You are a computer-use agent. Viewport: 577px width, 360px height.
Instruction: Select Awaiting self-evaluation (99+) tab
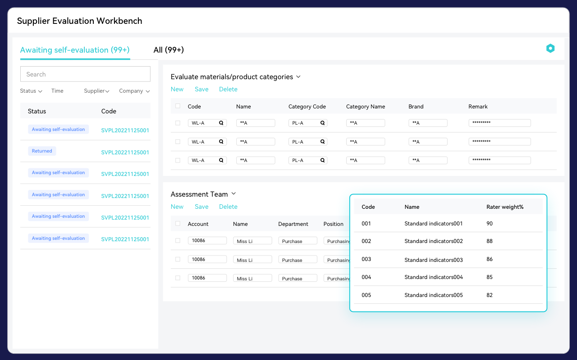point(75,50)
